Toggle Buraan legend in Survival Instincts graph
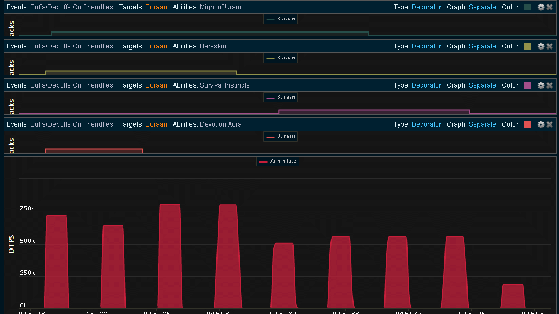559x314 pixels. [x=281, y=98]
